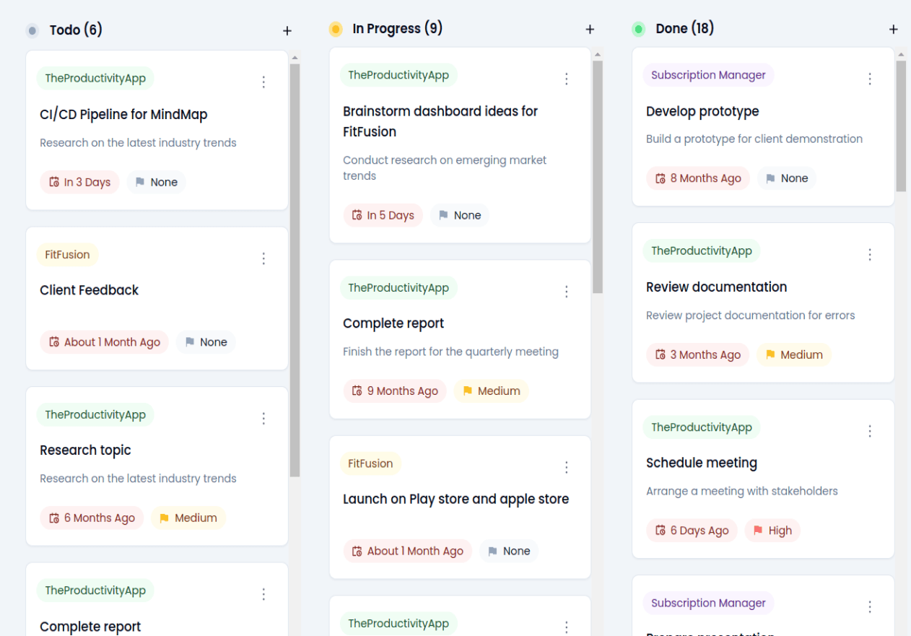Create a new task in the Done column

(x=893, y=30)
